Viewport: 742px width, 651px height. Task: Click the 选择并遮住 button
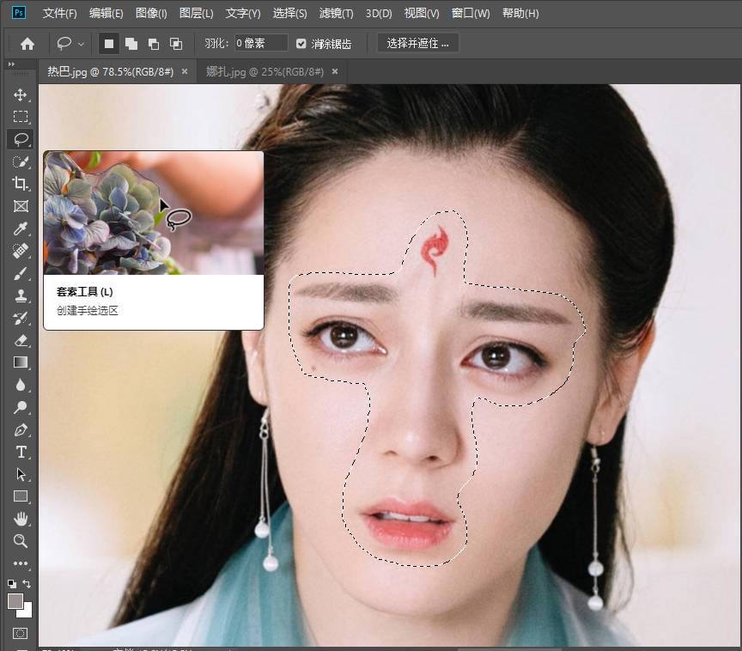tap(417, 44)
